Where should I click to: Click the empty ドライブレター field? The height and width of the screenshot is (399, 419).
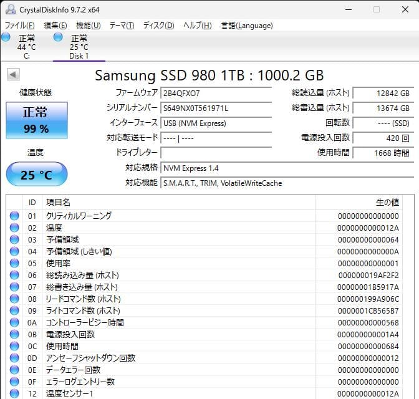click(216, 153)
